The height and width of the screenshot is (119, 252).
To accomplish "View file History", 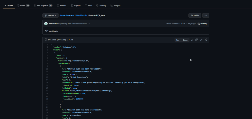I will coord(202,24).
